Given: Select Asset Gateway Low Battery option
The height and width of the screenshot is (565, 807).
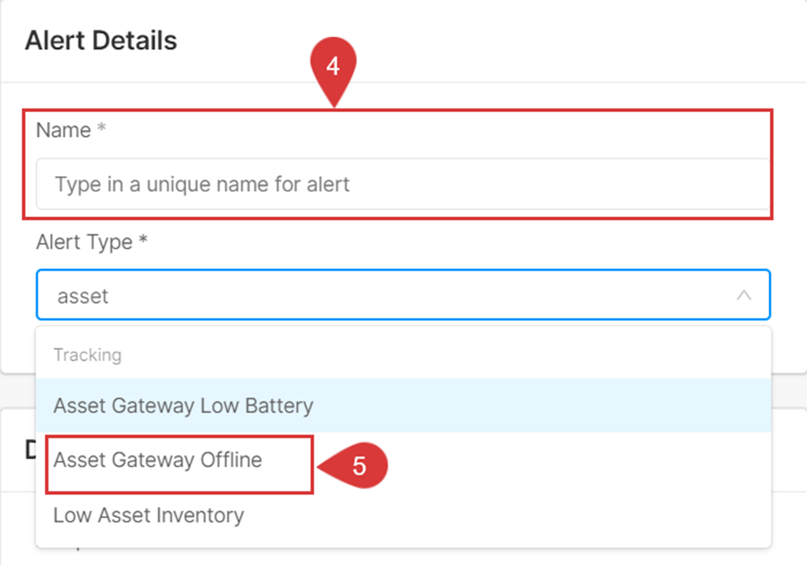Looking at the screenshot, I should (x=403, y=405).
